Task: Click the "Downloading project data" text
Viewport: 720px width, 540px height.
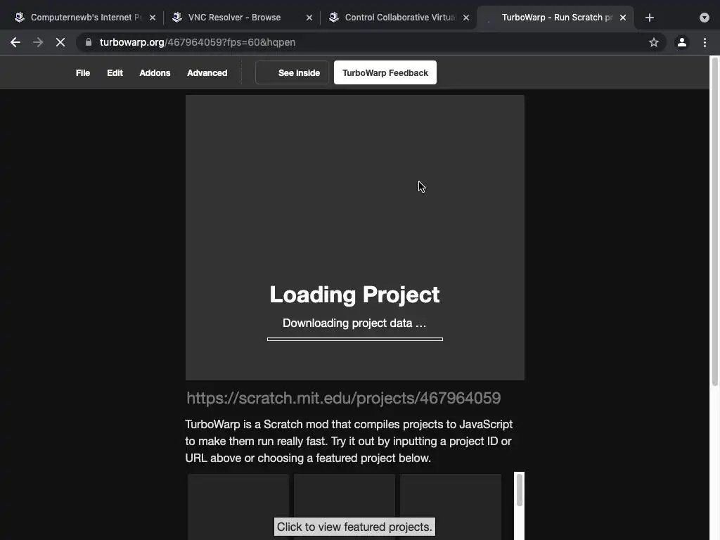Action: [354, 323]
